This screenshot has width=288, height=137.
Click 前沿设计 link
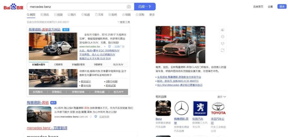[x=86, y=82]
